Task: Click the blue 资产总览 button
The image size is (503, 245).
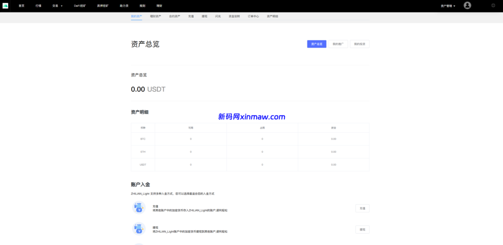Action: 317,44
